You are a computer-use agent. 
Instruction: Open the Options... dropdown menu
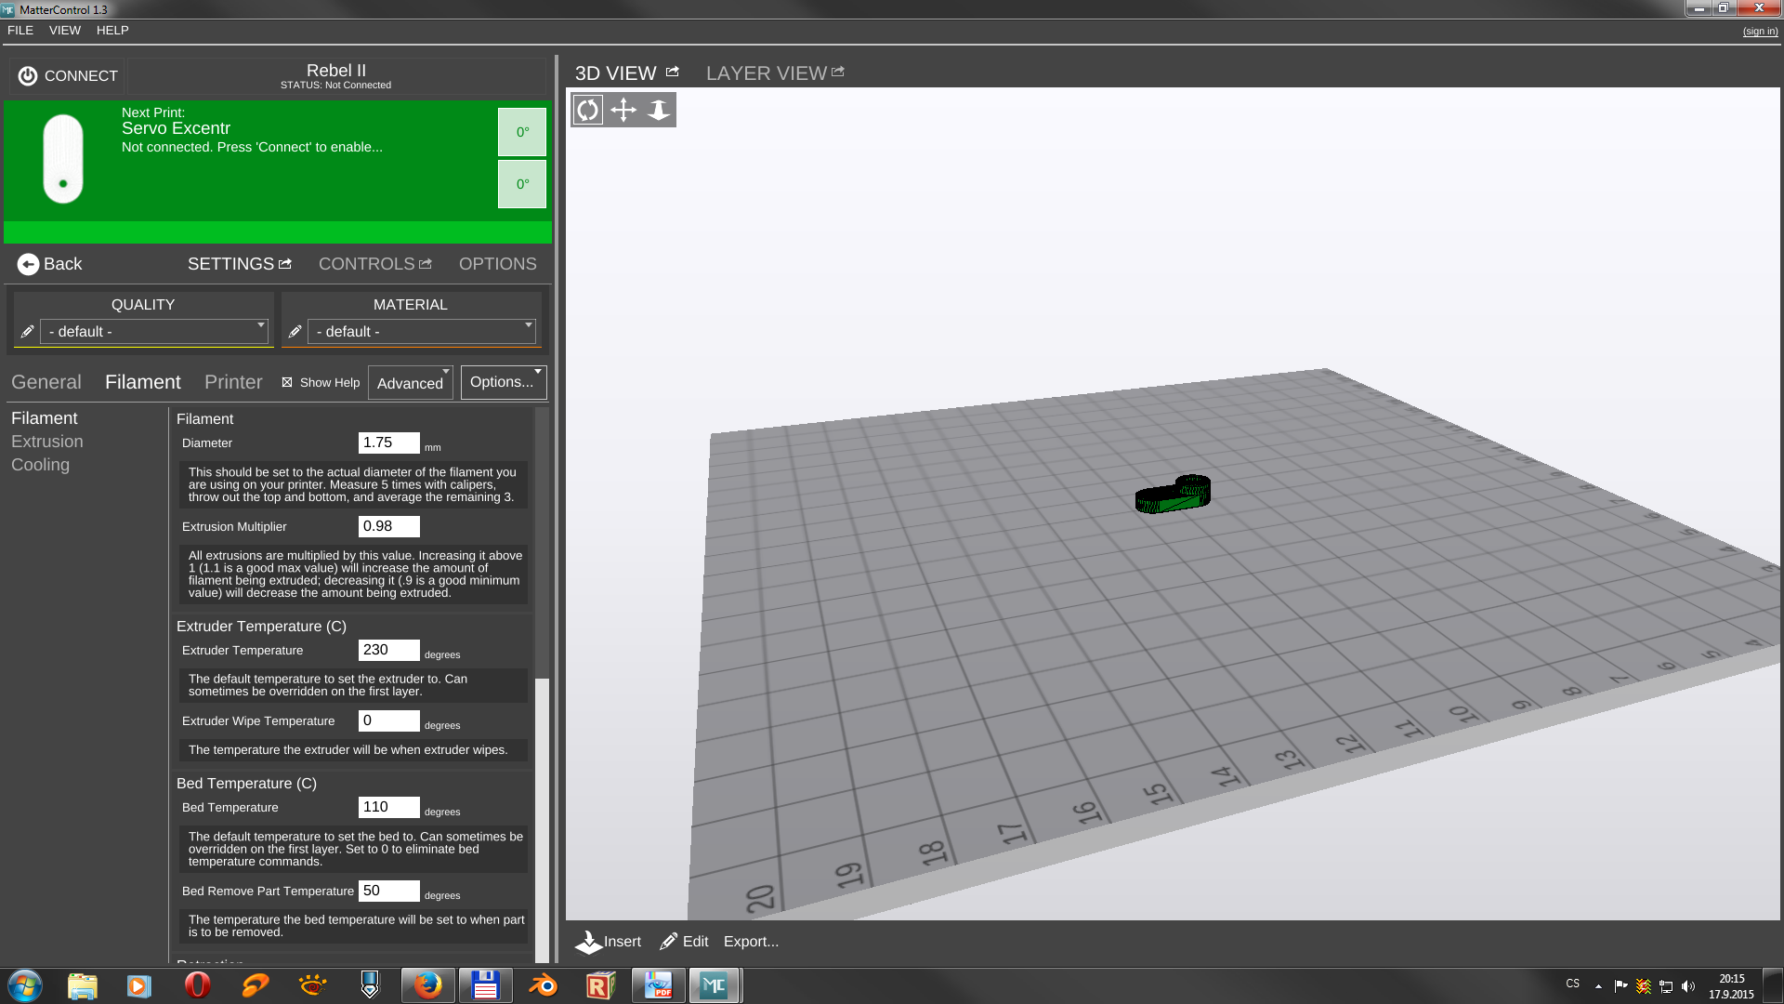coord(503,382)
